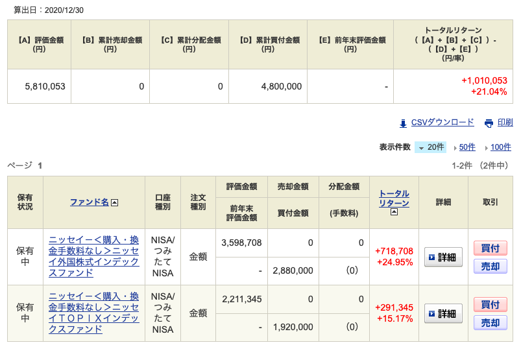
Task: Click 表示件数 label
Action: [394, 147]
